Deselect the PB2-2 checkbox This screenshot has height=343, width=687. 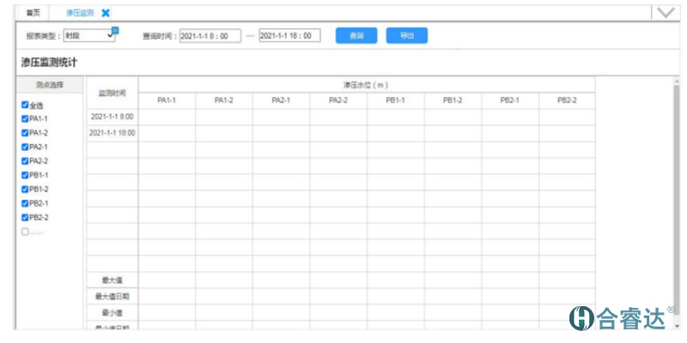(x=25, y=217)
